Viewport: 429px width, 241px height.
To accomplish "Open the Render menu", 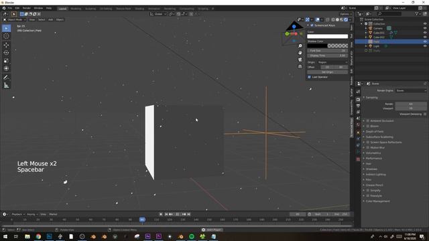I will point(27,8).
